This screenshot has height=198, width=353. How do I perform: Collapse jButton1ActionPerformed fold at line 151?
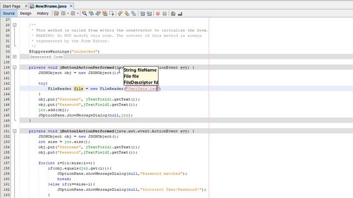pos(15,131)
